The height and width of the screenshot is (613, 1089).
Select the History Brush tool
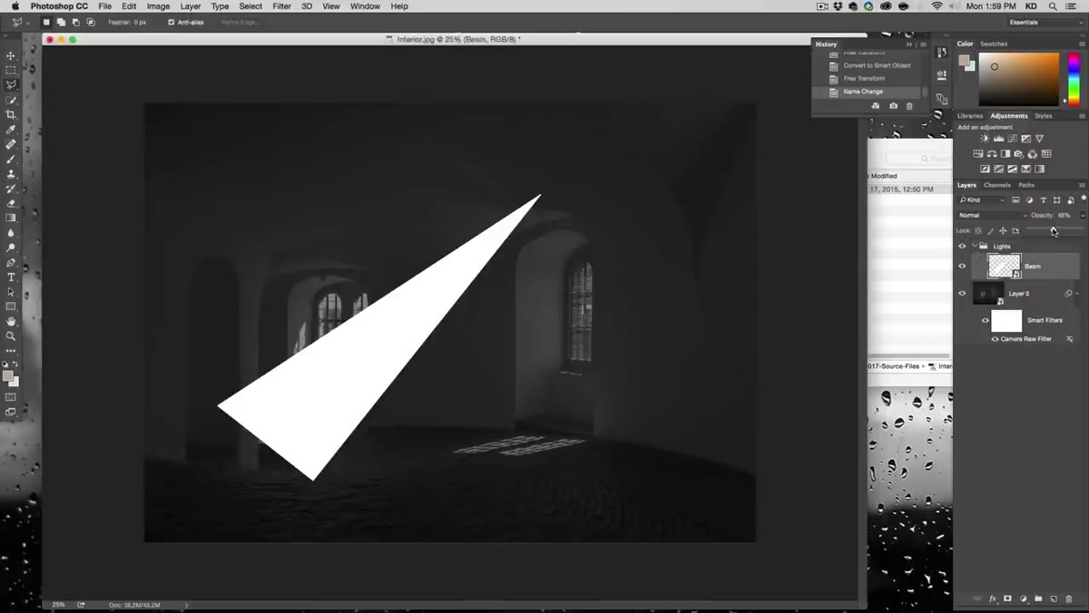[11, 189]
